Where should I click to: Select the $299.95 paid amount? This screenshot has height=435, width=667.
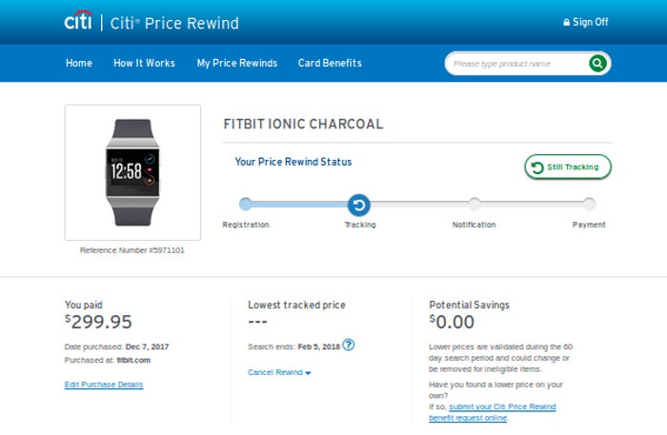tap(98, 322)
